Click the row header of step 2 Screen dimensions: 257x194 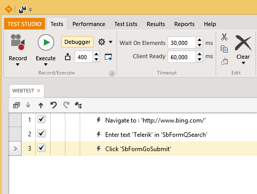tap(15, 134)
